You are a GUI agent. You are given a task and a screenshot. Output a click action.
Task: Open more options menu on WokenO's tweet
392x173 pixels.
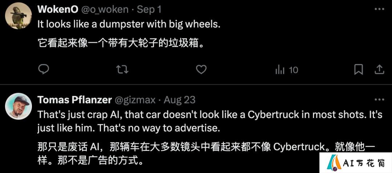tap(379, 9)
